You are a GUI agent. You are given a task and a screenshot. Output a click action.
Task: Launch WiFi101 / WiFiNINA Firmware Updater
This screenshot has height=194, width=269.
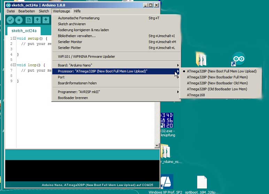click(x=116, y=57)
